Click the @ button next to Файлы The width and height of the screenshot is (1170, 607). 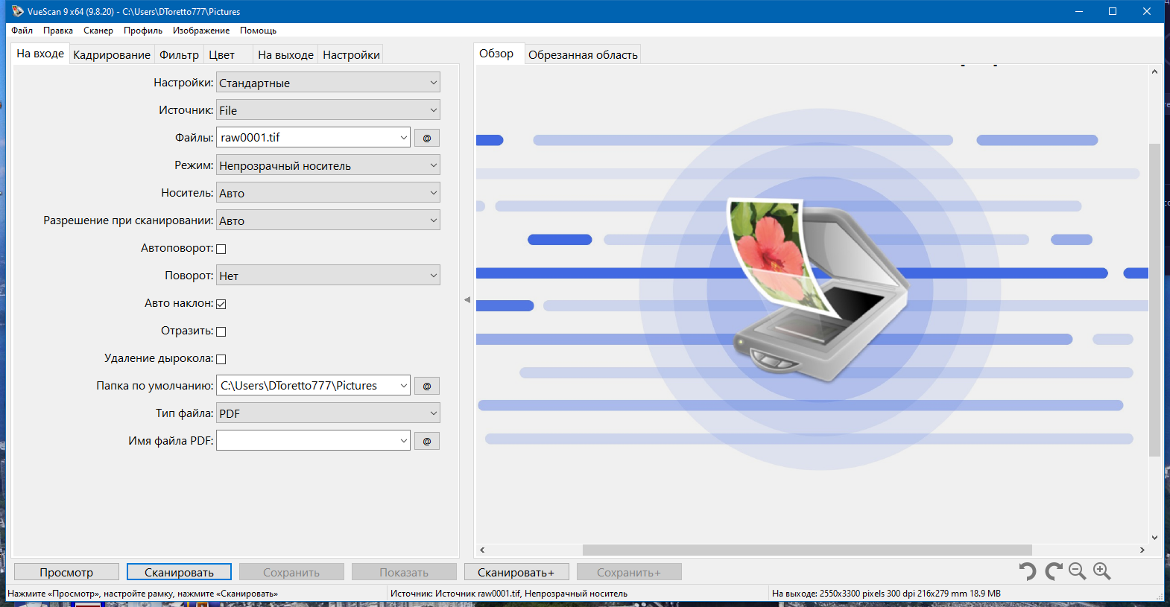[x=427, y=138]
